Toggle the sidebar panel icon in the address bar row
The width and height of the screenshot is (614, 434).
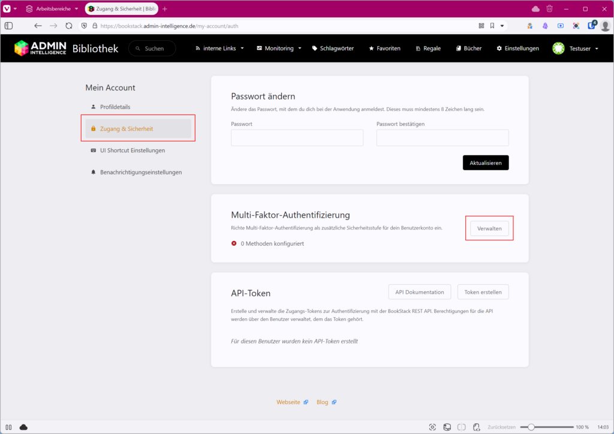click(8, 26)
